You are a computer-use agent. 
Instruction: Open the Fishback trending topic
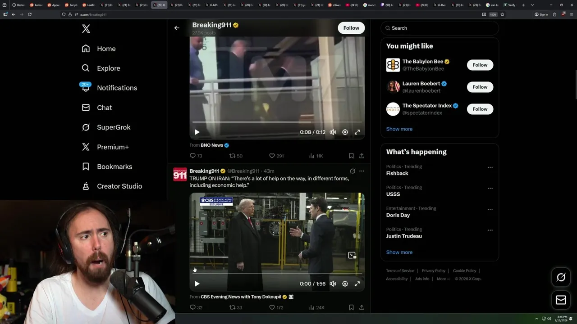[x=397, y=173]
